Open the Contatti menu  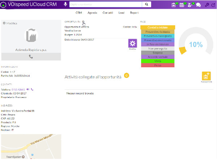[x=108, y=13]
